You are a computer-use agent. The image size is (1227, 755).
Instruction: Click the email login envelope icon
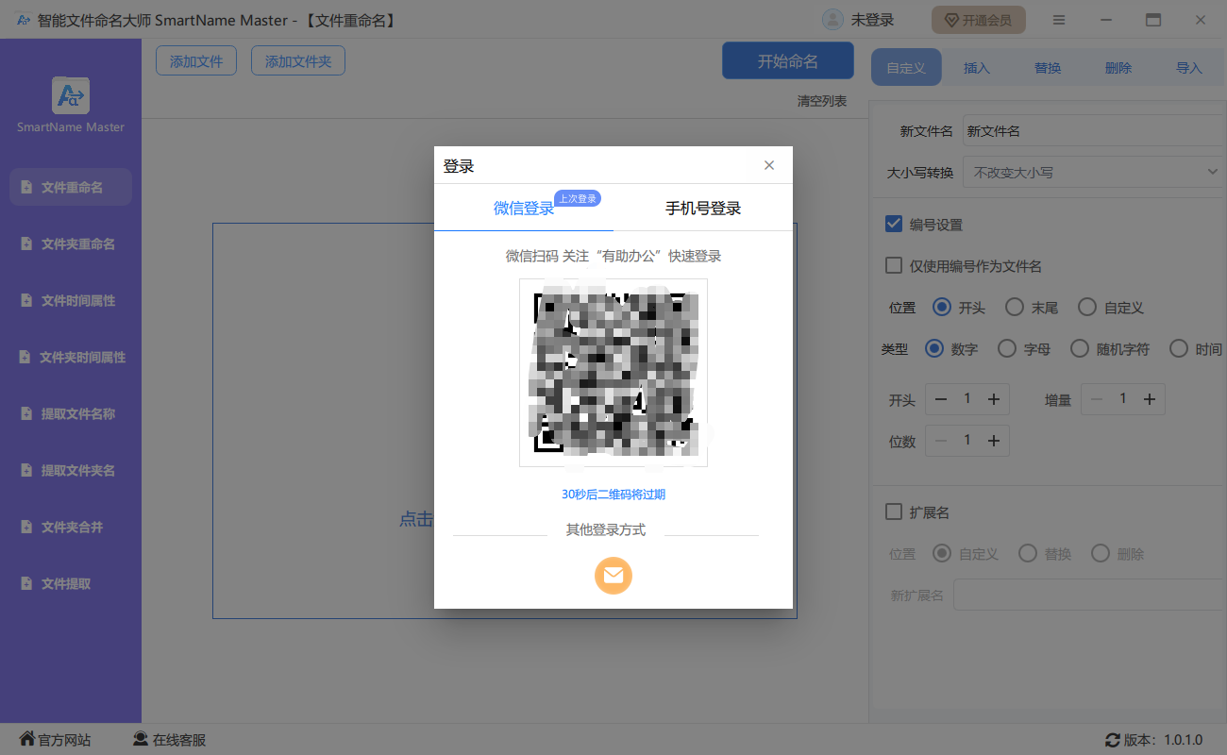[613, 576]
